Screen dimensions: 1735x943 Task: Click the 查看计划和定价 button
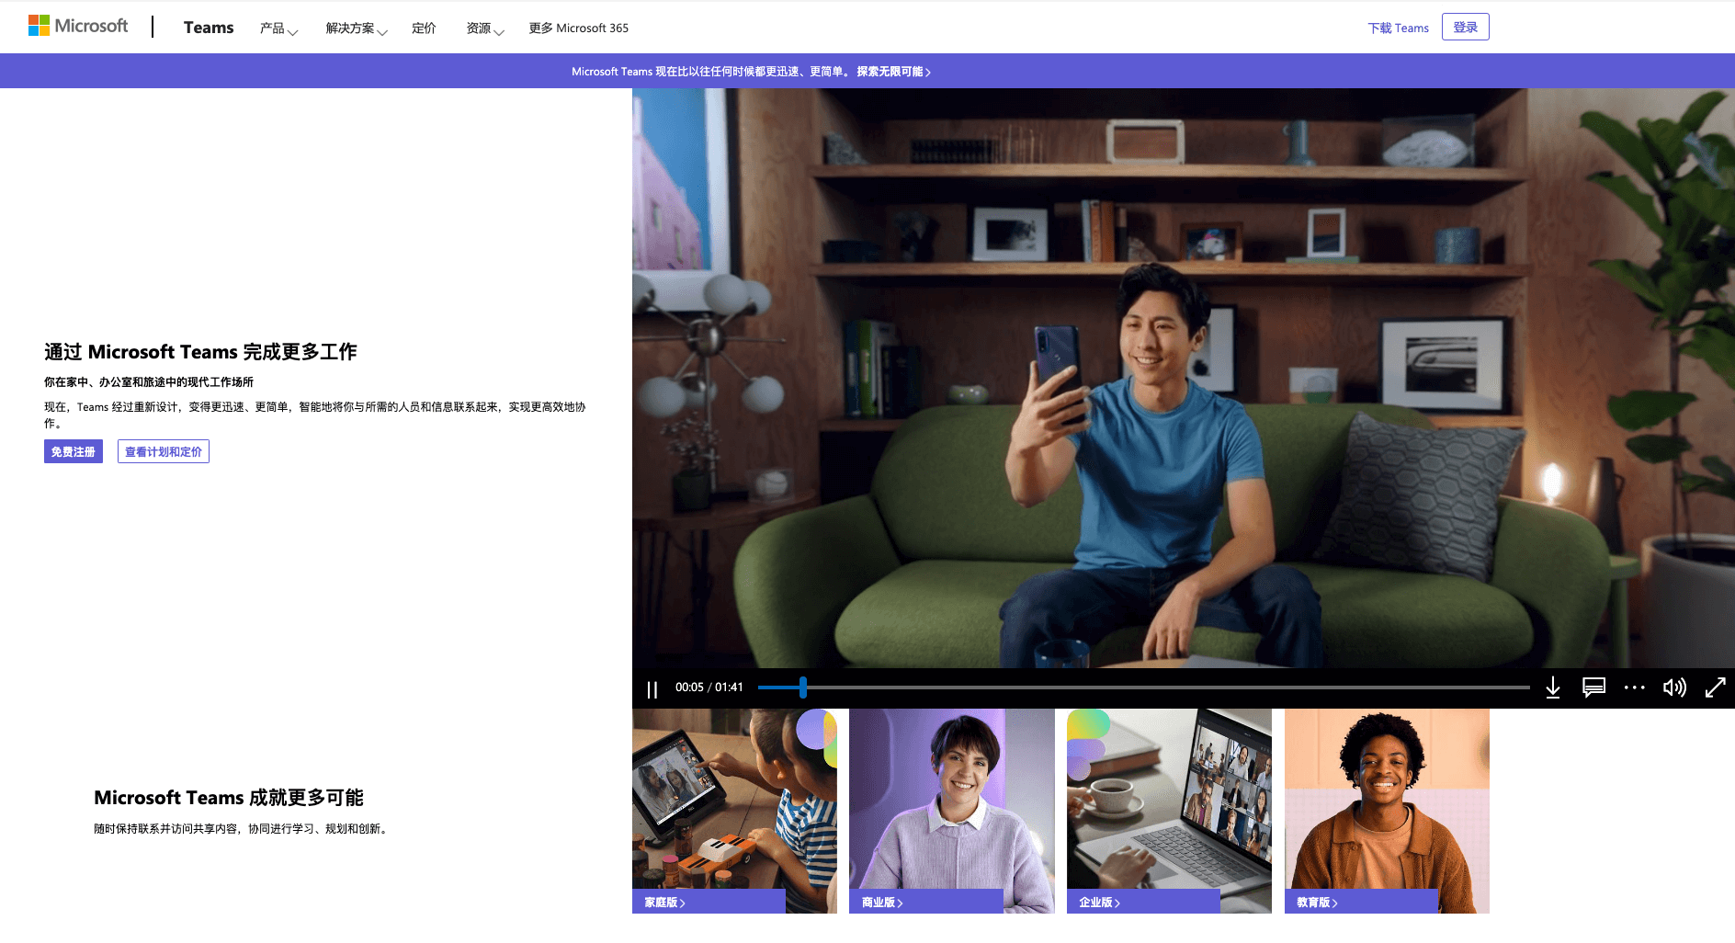click(x=164, y=451)
